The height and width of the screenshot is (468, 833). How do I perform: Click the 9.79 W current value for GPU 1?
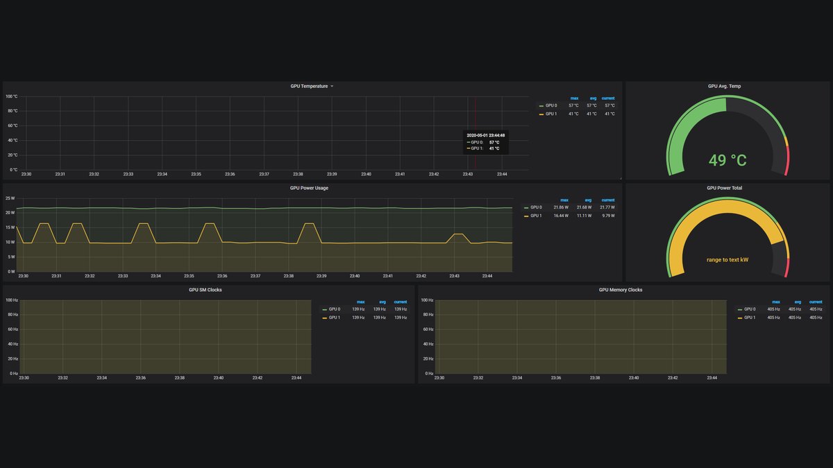(608, 216)
